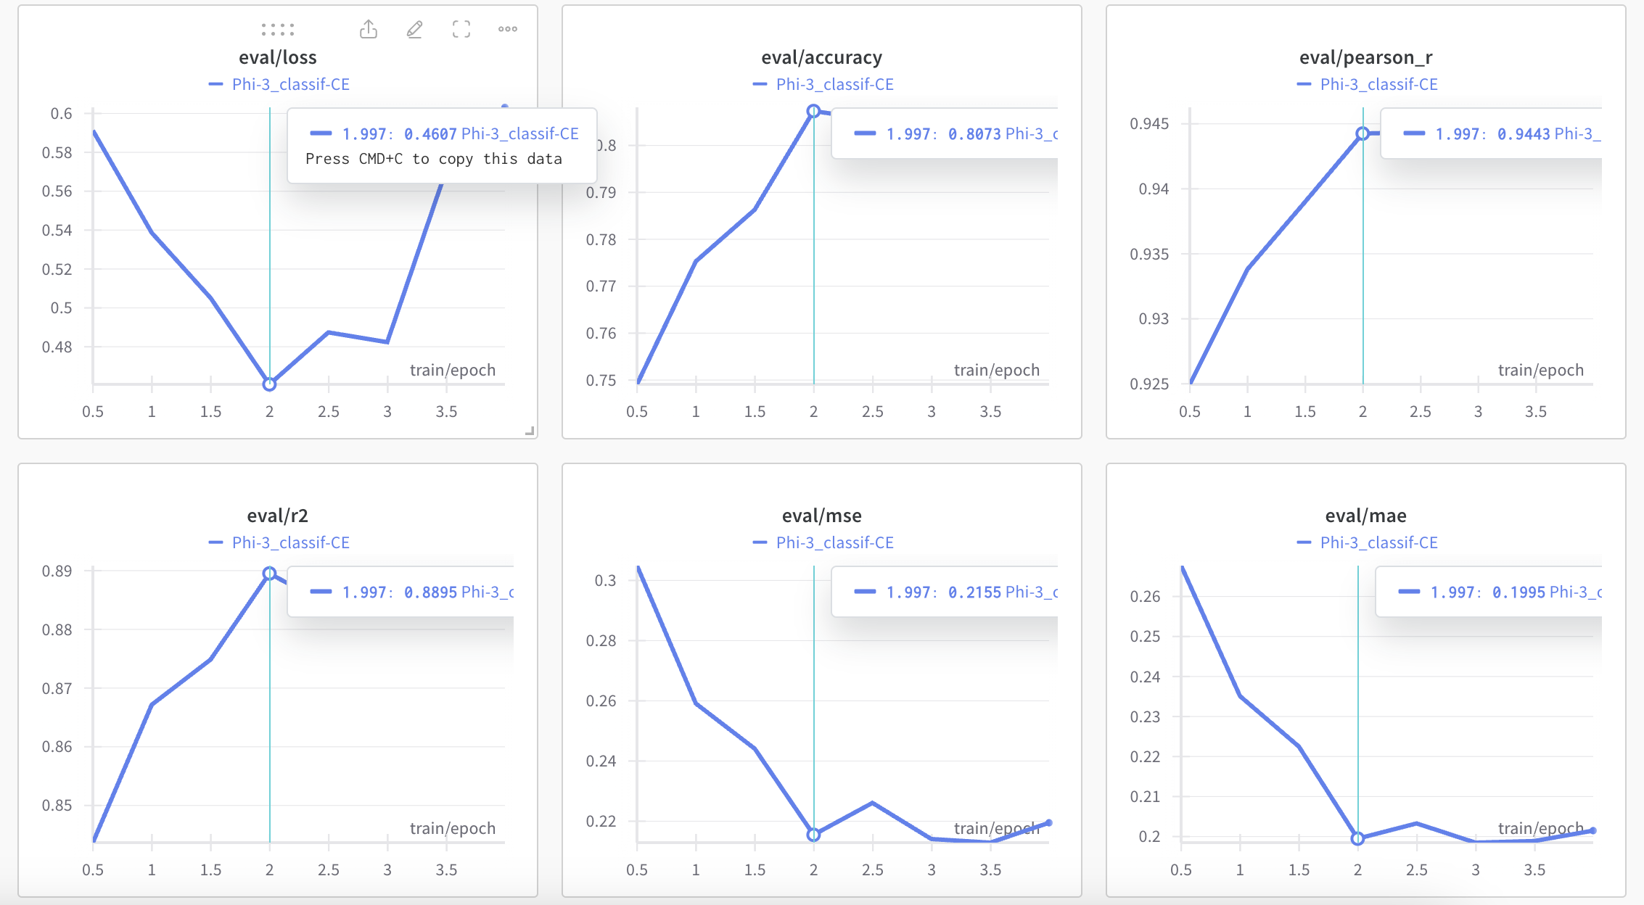Screen dimensions: 1644x905
Task: Click the highlighted peak point on eval/accuracy chart
Action: (813, 111)
